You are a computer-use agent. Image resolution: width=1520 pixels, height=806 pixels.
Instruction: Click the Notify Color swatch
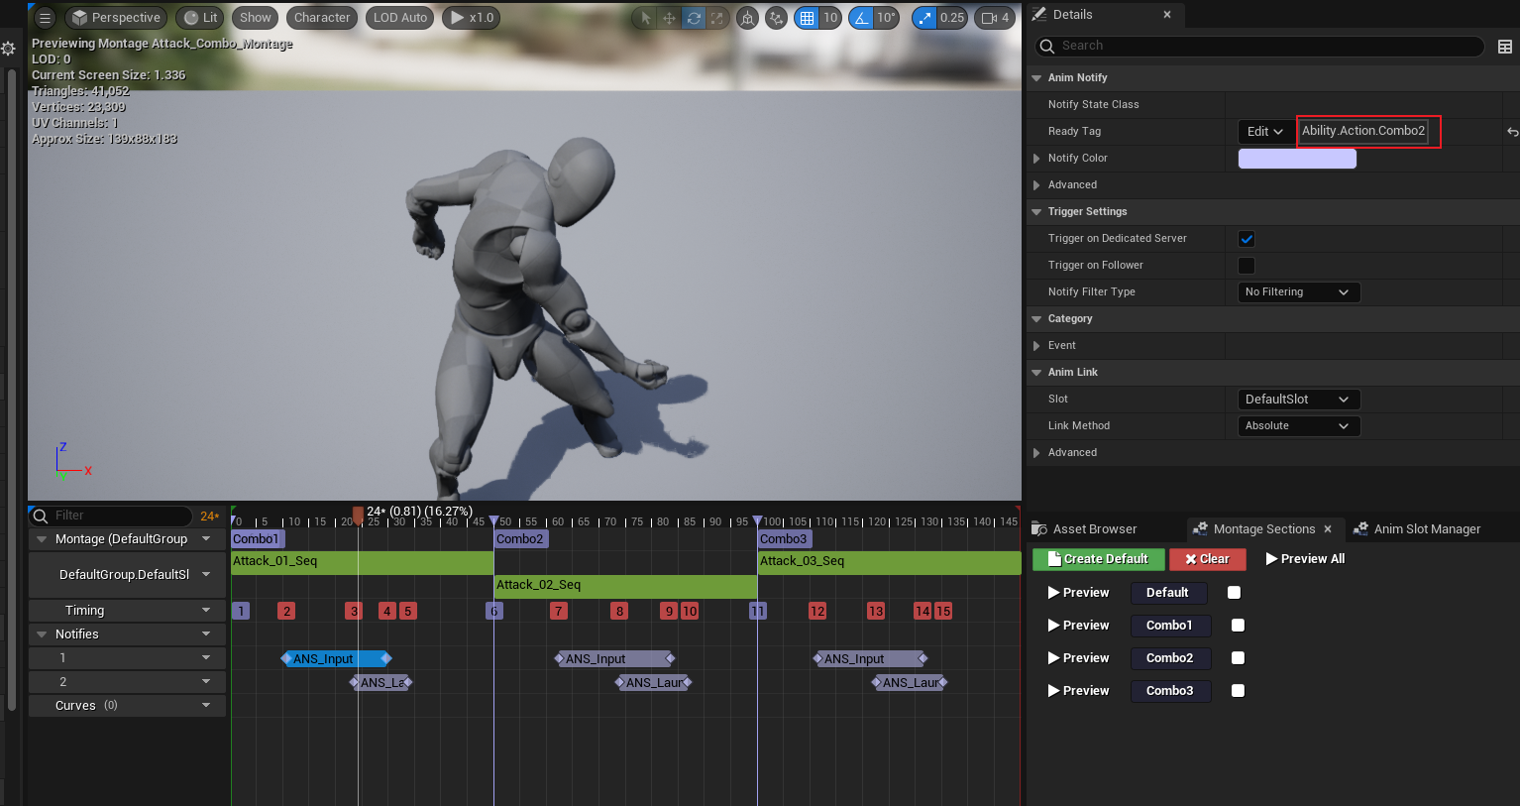1297,159
